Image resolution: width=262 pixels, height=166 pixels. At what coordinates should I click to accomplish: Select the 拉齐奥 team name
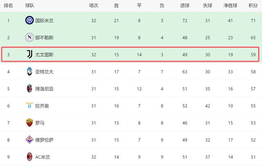coord(43,106)
